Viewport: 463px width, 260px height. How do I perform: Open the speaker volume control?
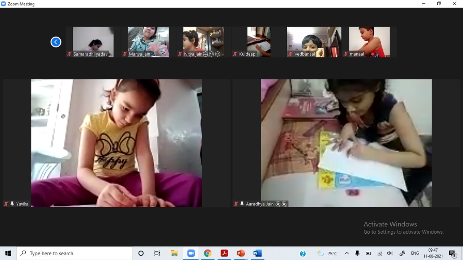click(390, 253)
